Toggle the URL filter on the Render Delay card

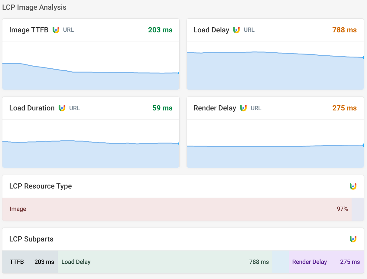255,108
